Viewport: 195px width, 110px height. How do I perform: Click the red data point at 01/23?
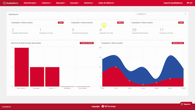(x=143, y=85)
